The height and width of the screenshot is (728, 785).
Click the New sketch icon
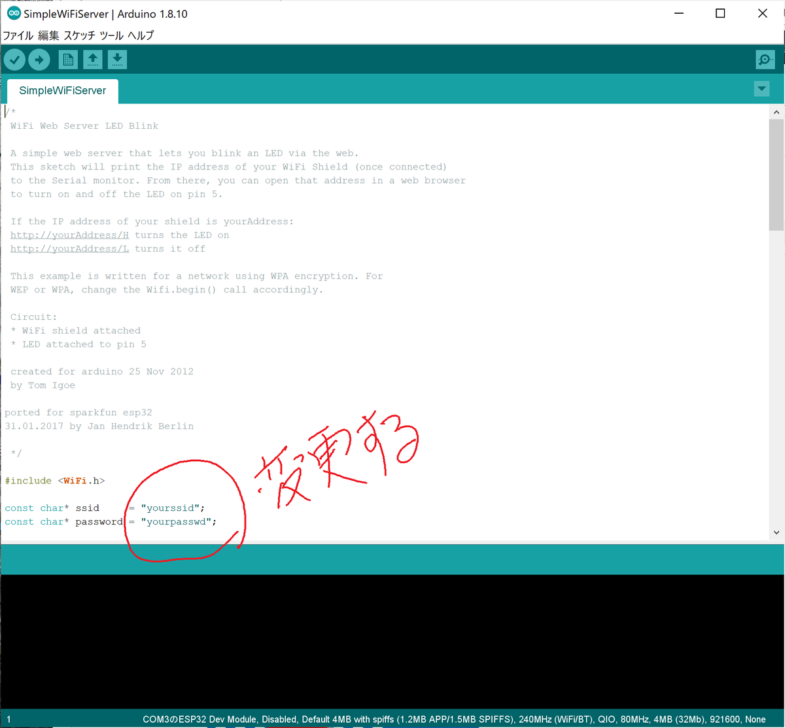tap(67, 59)
